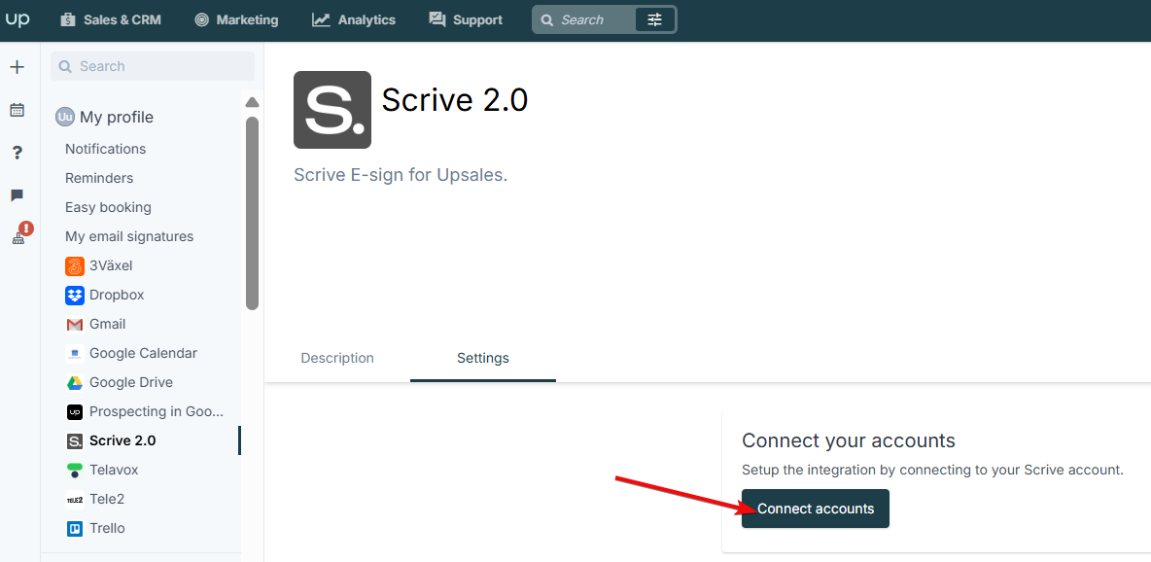Open the chat bubble icon in left rail
Screen dimensions: 1151x562
pos(17,195)
